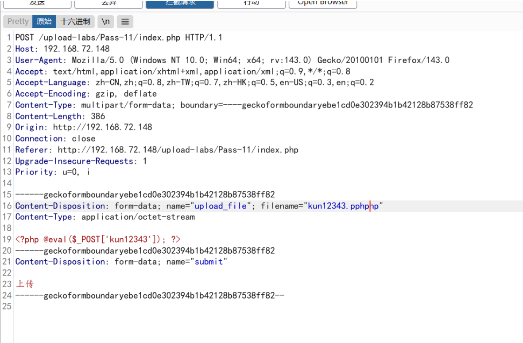
Task: Click the boundary string on line 20
Action: pyautogui.click(x=145, y=251)
